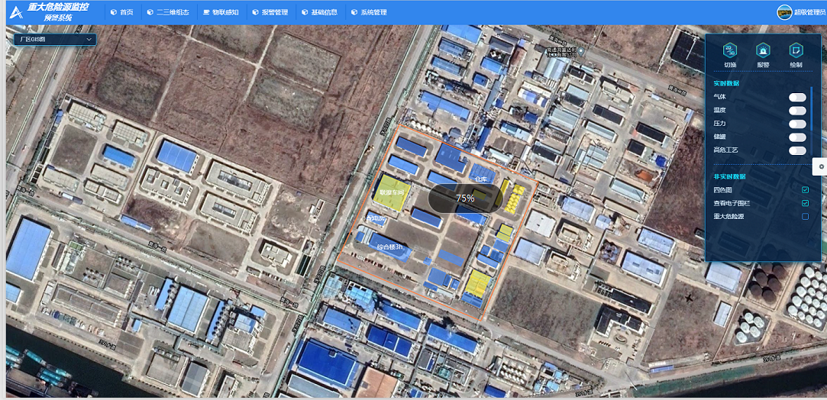
Task: Click the 75% loading progress indicator
Action: (465, 198)
